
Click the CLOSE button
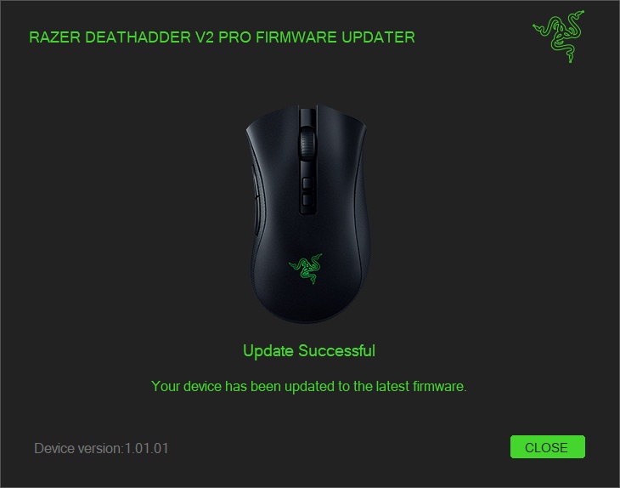click(x=548, y=447)
